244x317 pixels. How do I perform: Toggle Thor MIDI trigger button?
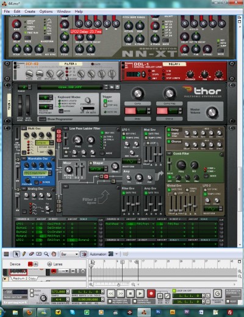[106, 101]
